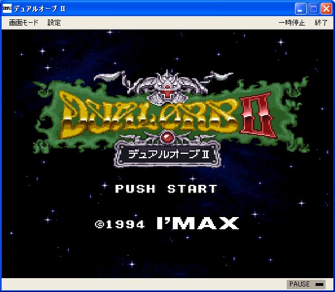Click the ©1994 I'MAX copyright text
Screen dimensions: 335x292
click(x=167, y=223)
